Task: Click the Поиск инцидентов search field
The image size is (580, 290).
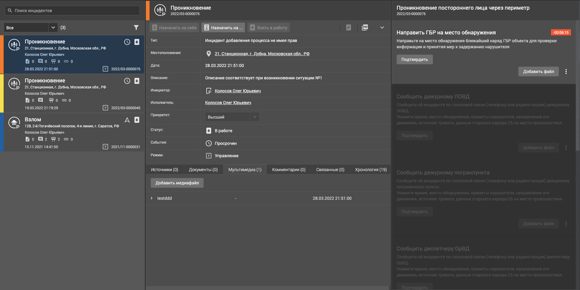Action: click(72, 11)
